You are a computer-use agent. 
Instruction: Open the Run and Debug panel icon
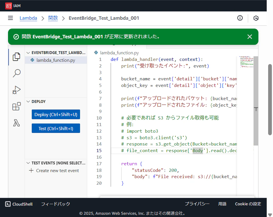point(17,90)
